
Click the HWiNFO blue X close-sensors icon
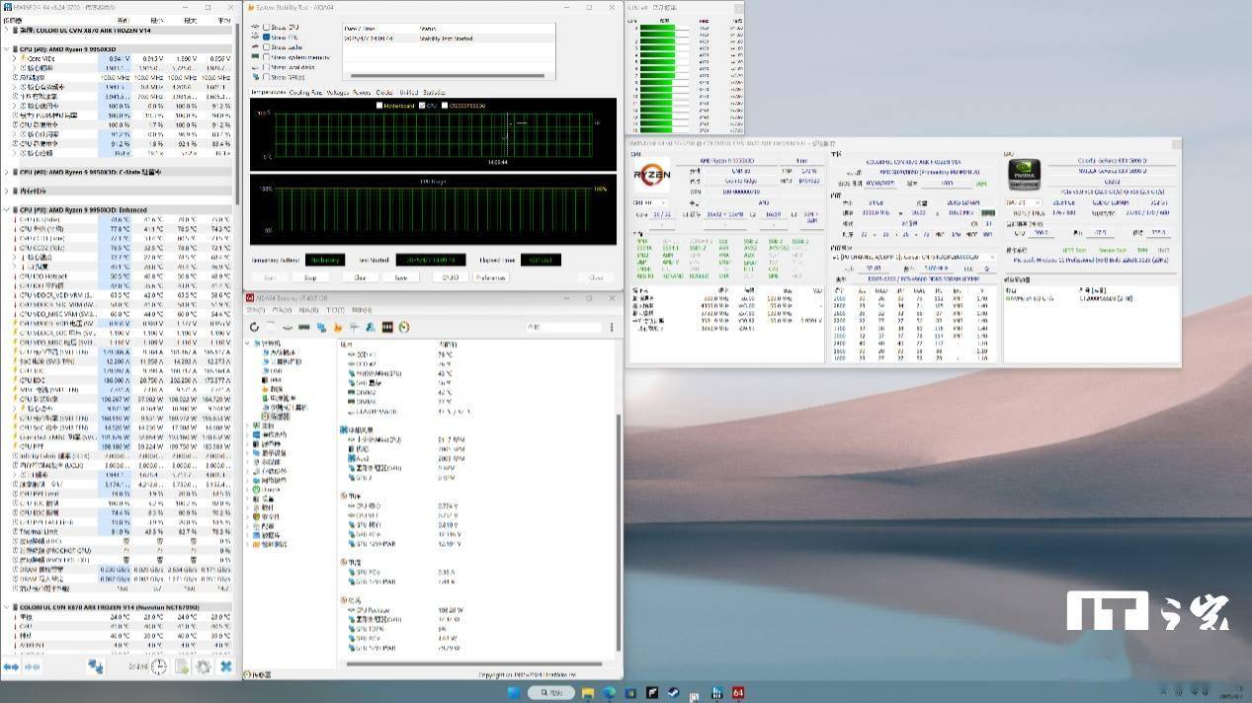(226, 667)
